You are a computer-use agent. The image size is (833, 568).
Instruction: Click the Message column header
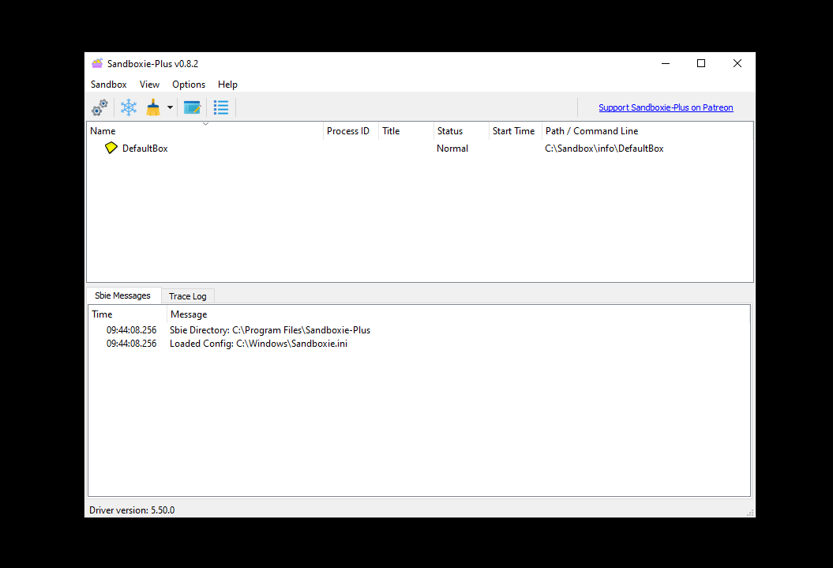pyautogui.click(x=459, y=314)
